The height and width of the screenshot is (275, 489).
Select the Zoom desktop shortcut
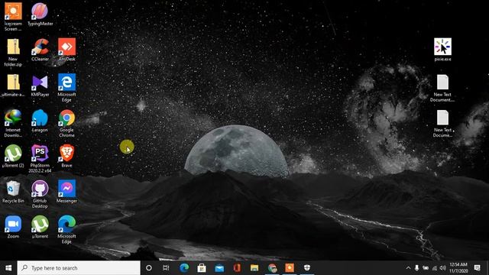13,228
